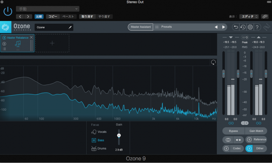
Task: Click the link icon beside エディタ
Action: pyautogui.click(x=265, y=17)
